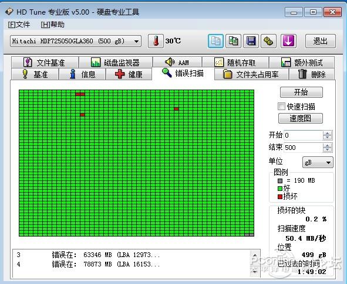This screenshot has width=347, height=284.
Task: Enable the 快速扫描 checkbox
Action: pyautogui.click(x=281, y=107)
